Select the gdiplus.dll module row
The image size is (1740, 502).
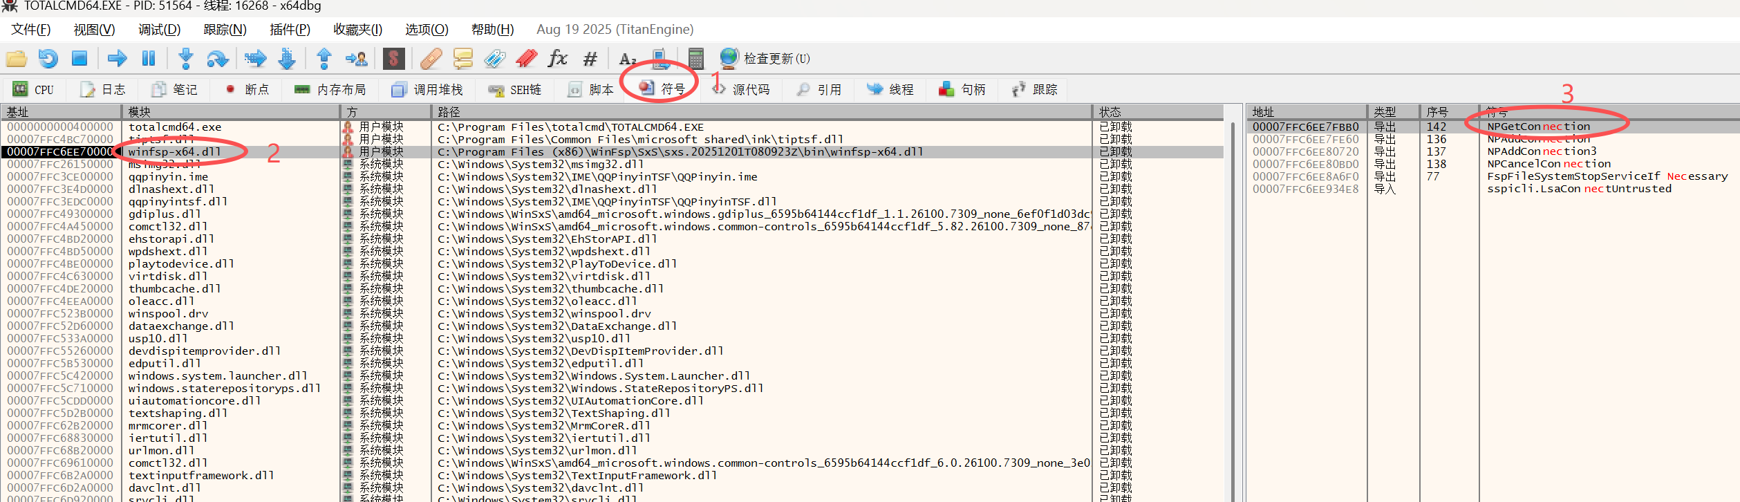tap(612, 214)
